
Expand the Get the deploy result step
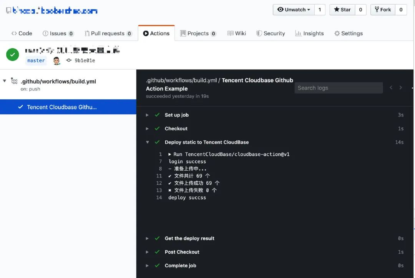click(x=147, y=239)
